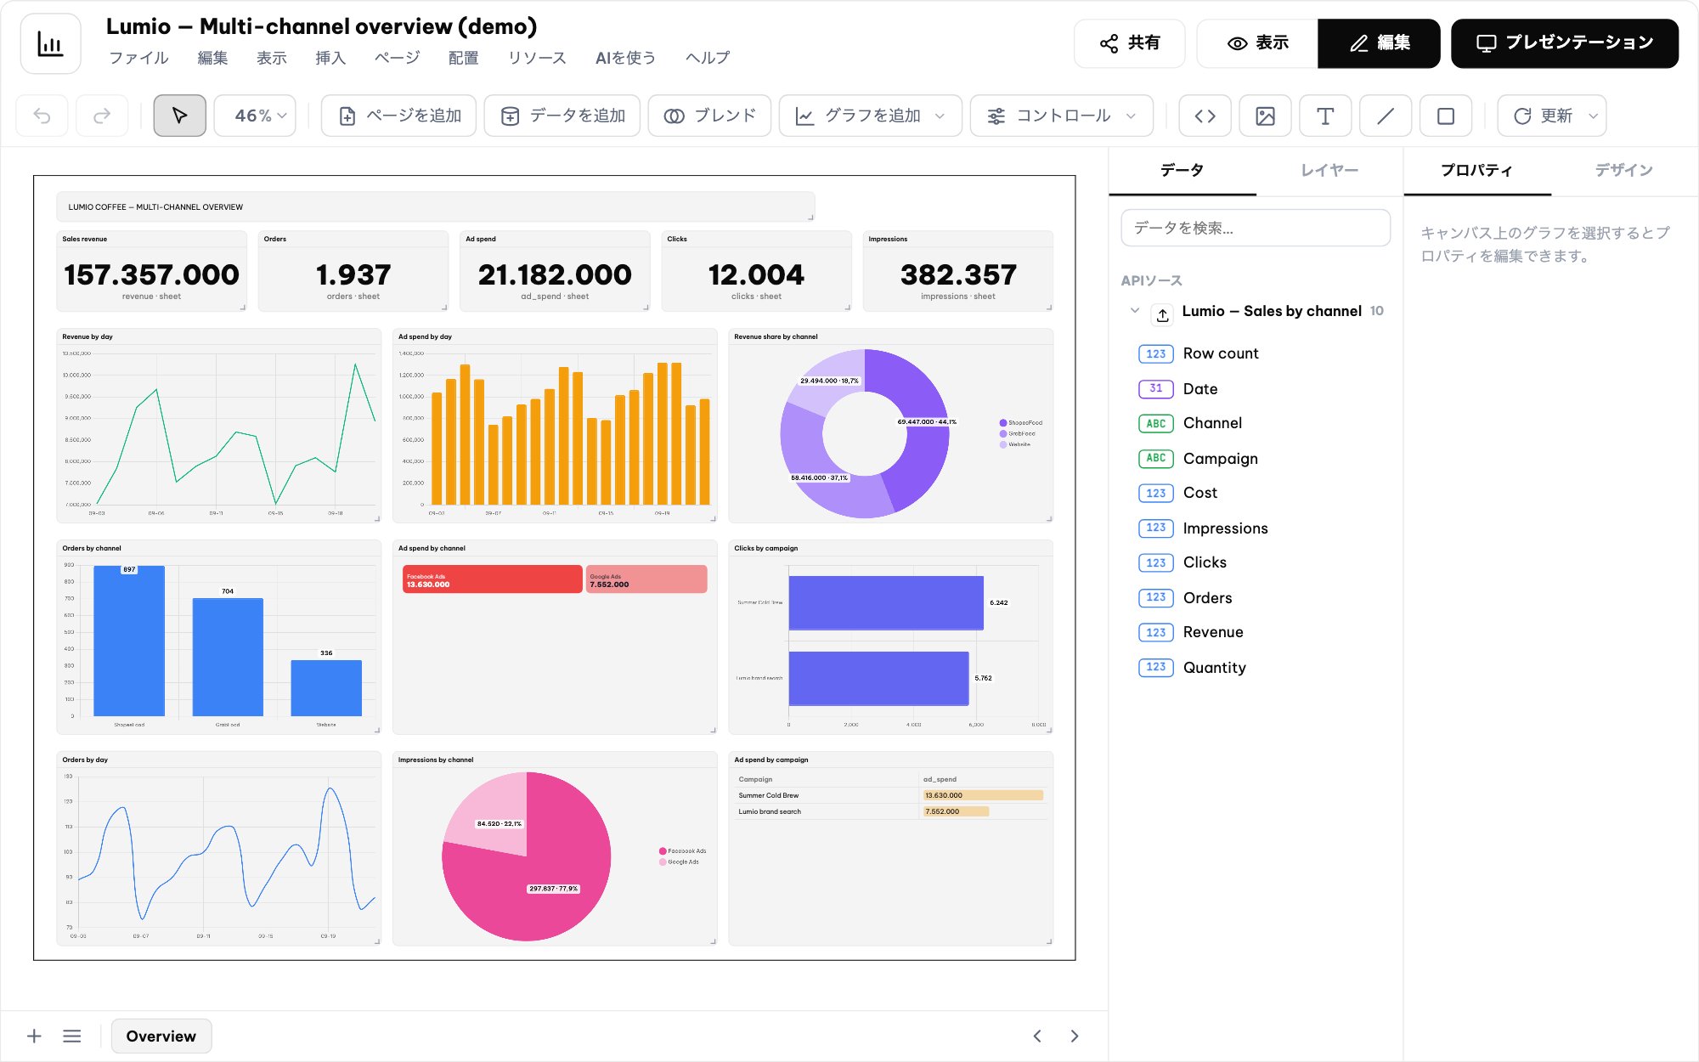The height and width of the screenshot is (1062, 1699).
Task: Click the upload icon beside Lumio source
Action: click(1162, 314)
